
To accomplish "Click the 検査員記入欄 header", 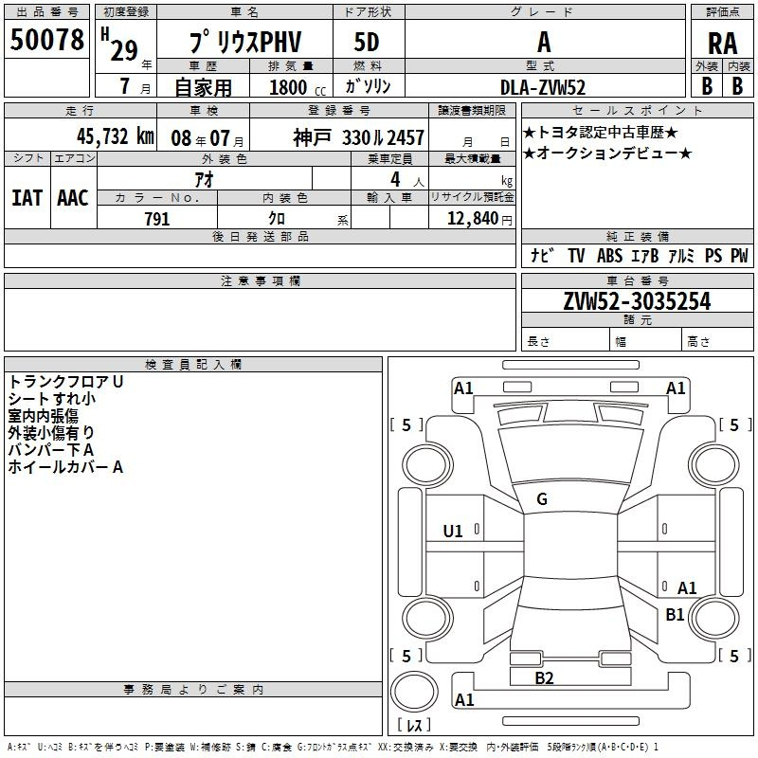I will [193, 365].
